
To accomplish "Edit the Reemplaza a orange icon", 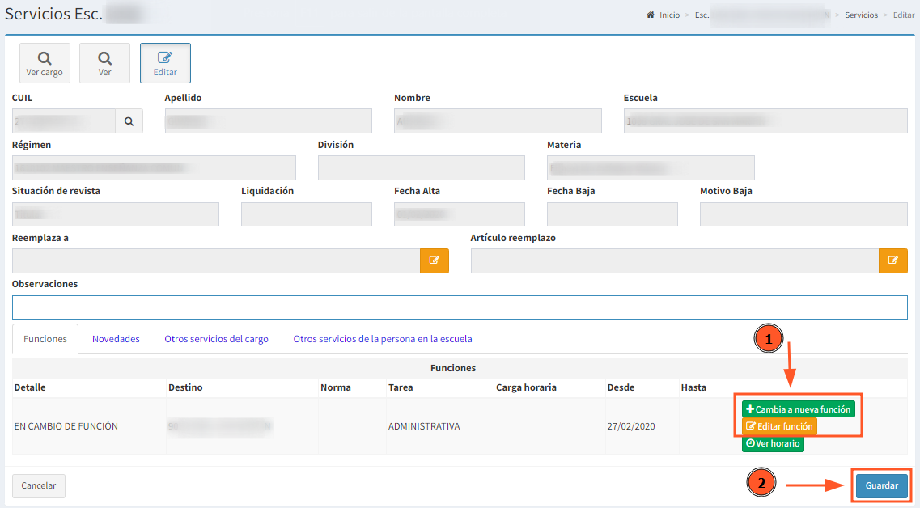I will (435, 261).
